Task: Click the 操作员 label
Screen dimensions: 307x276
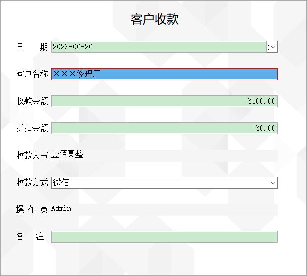Action: (x=32, y=209)
